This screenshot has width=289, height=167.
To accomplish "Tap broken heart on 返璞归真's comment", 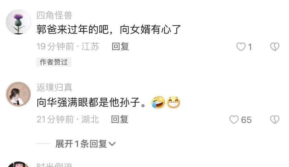I will tap(275, 120).
